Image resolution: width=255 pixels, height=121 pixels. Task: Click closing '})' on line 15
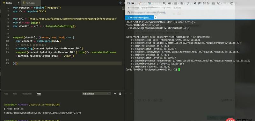[x=15, y=63]
